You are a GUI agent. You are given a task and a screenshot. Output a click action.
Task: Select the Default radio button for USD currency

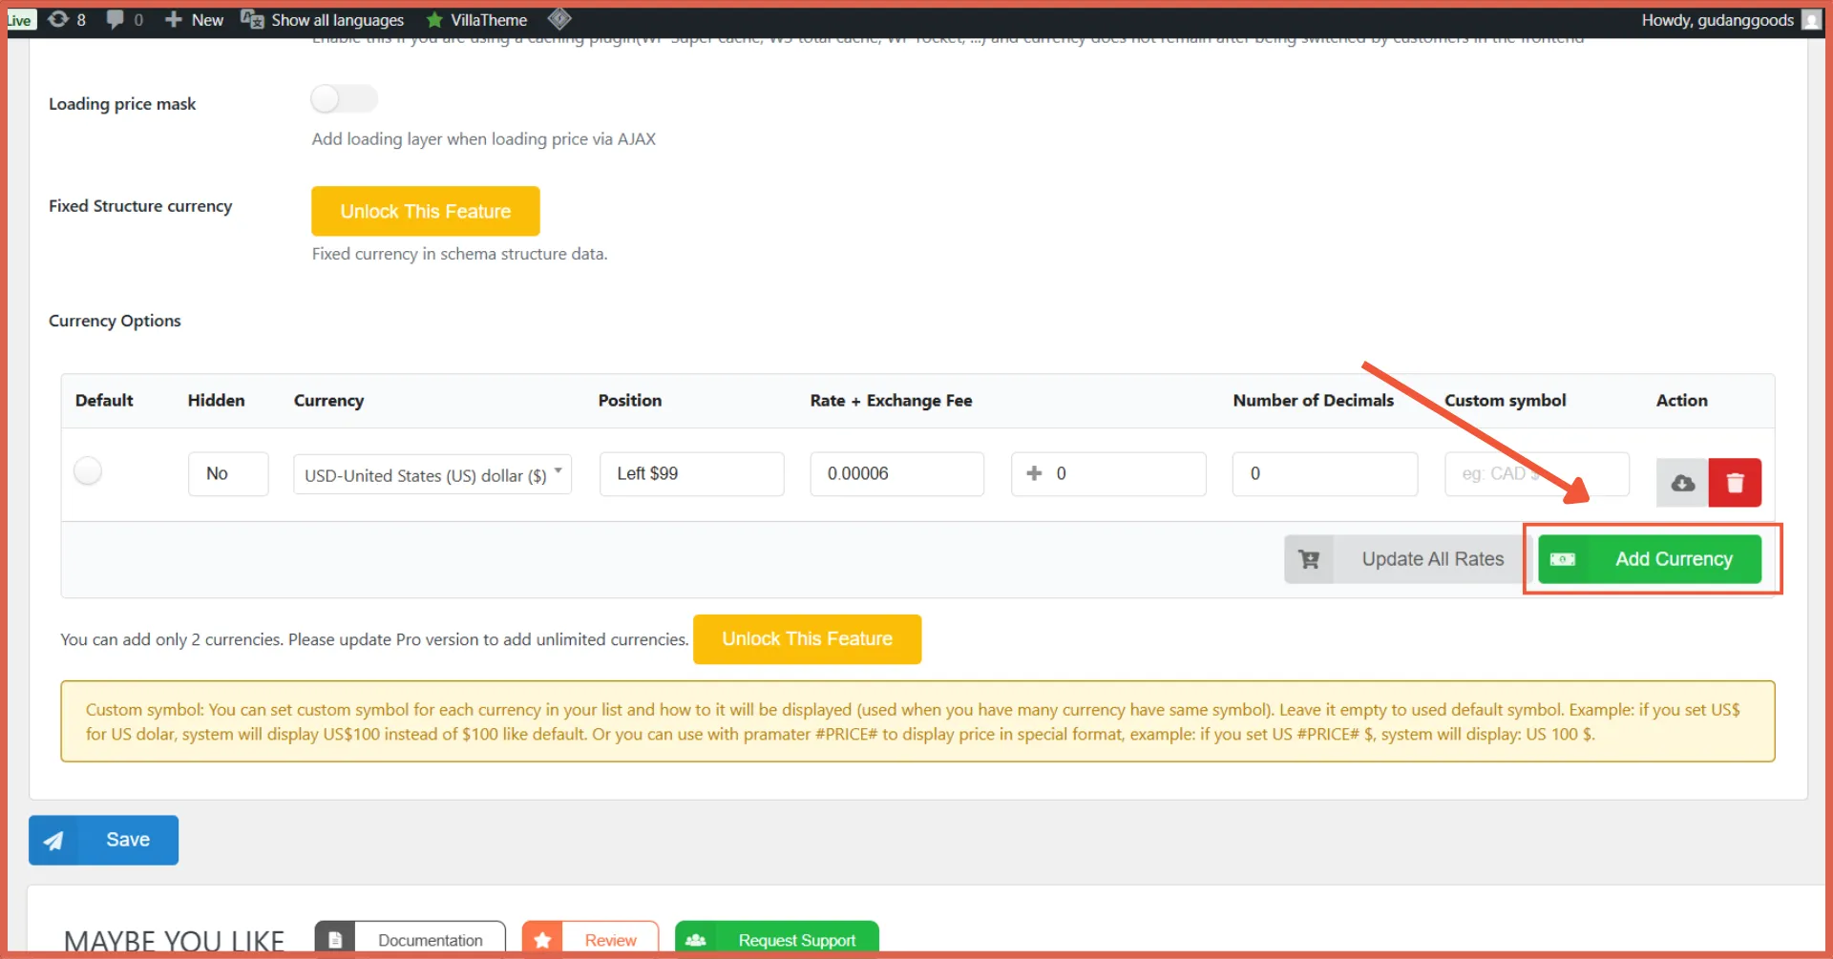pos(88,470)
